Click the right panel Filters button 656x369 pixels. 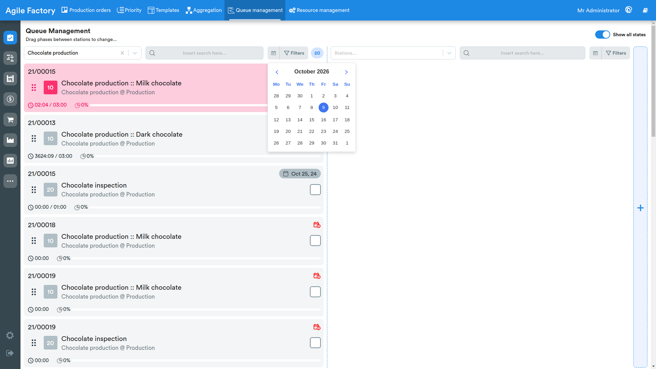point(616,53)
